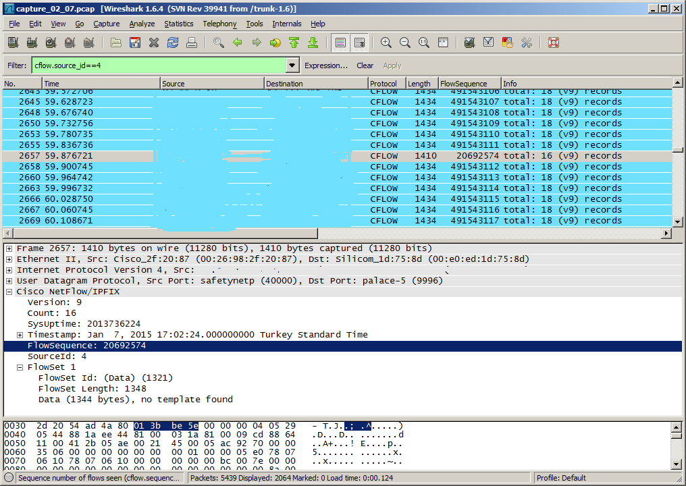Go back in packet history
The image size is (686, 486).
[238, 43]
